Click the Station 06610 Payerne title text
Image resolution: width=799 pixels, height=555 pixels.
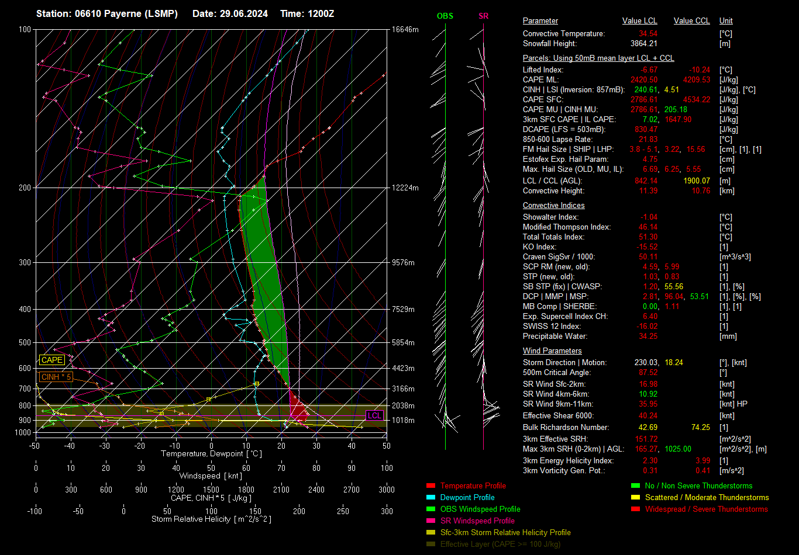point(107,13)
